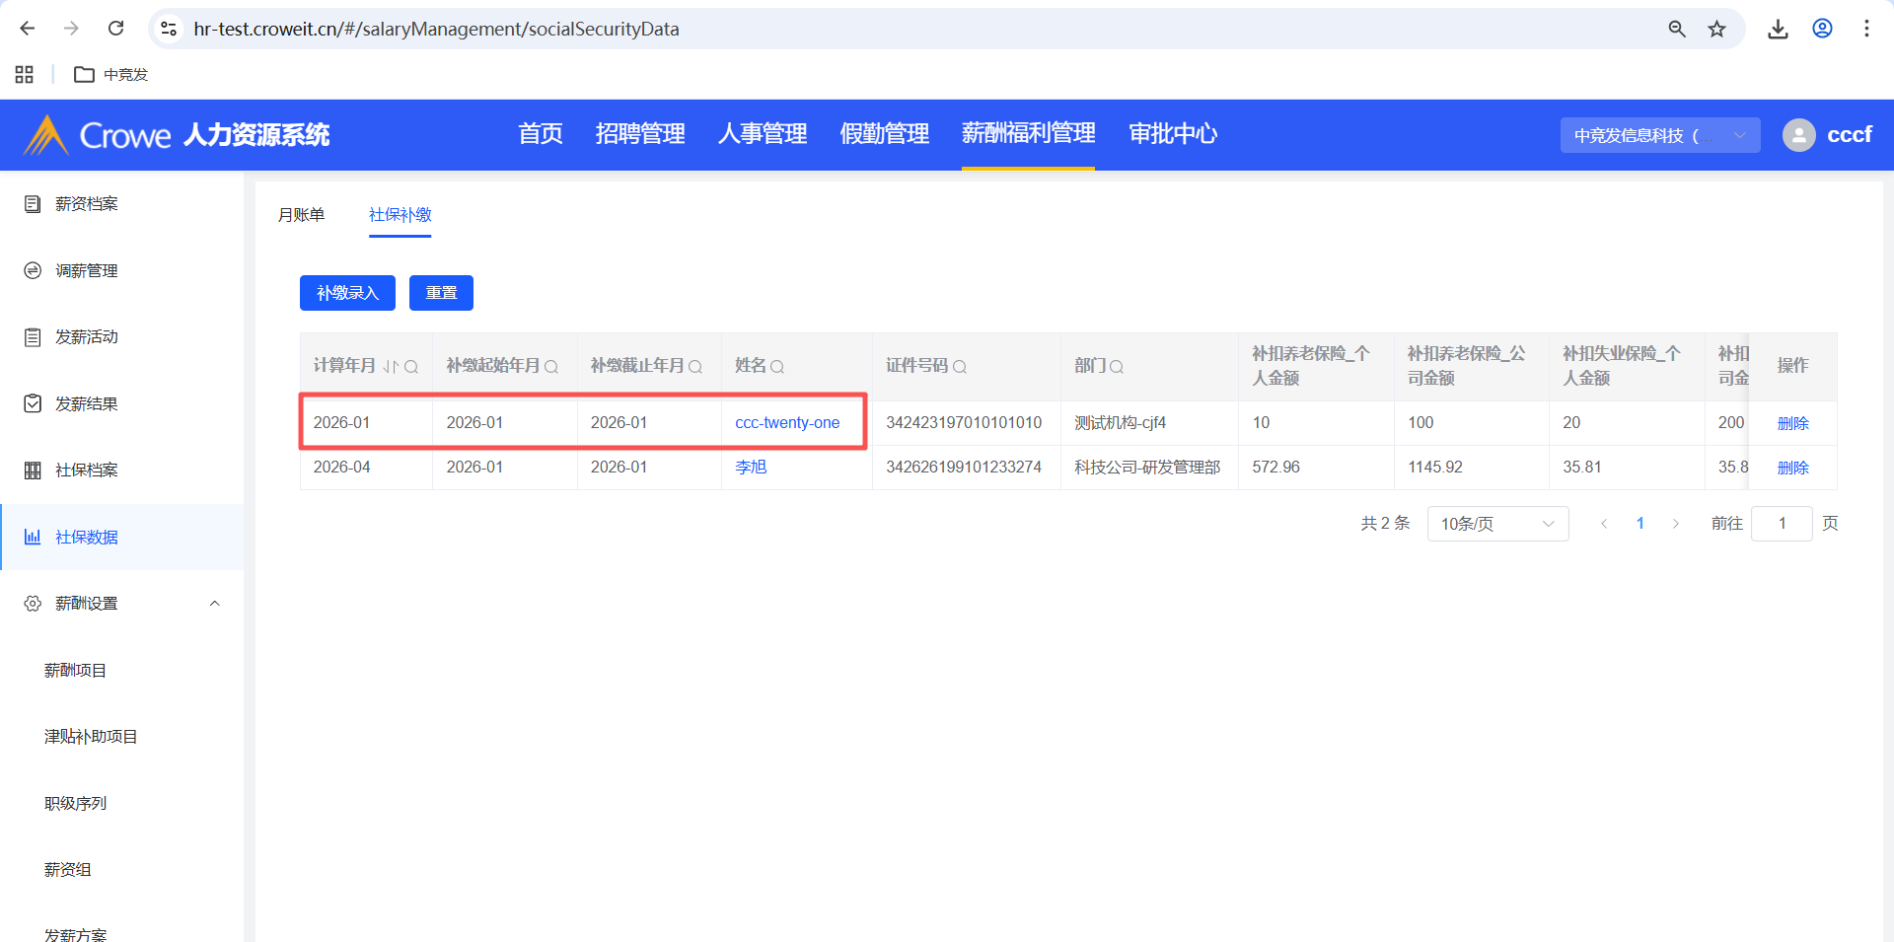Open the apps grid in bookmarks bar
Image resolution: width=1894 pixels, height=942 pixels.
(x=25, y=74)
